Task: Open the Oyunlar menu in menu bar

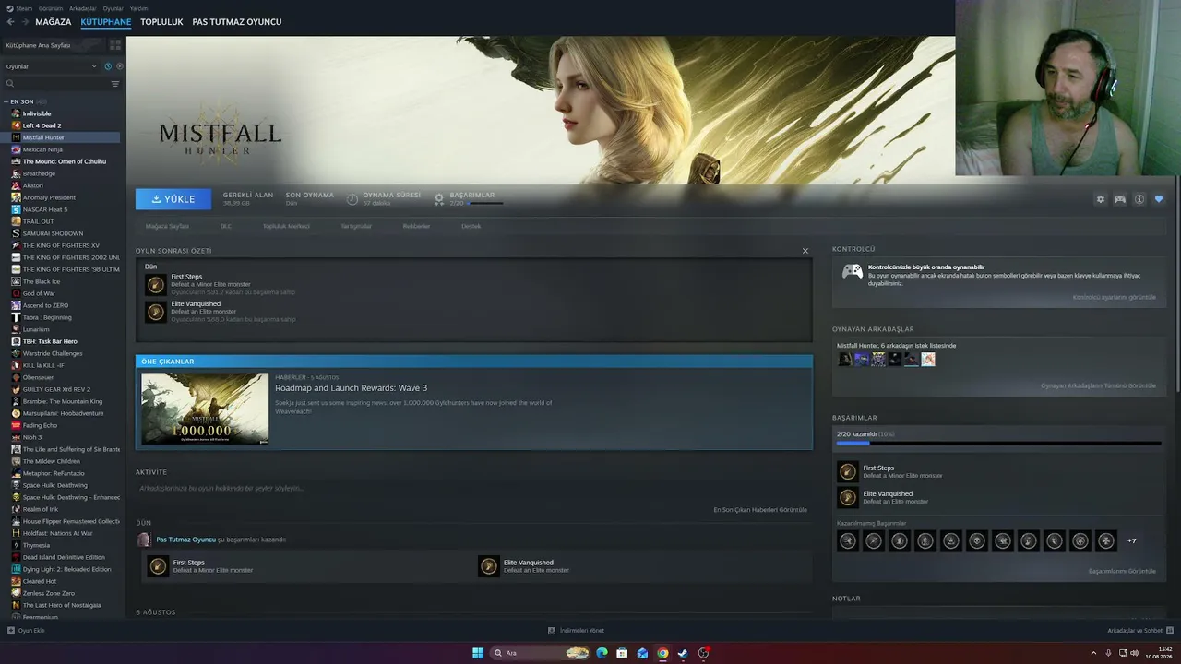Action: tap(113, 8)
